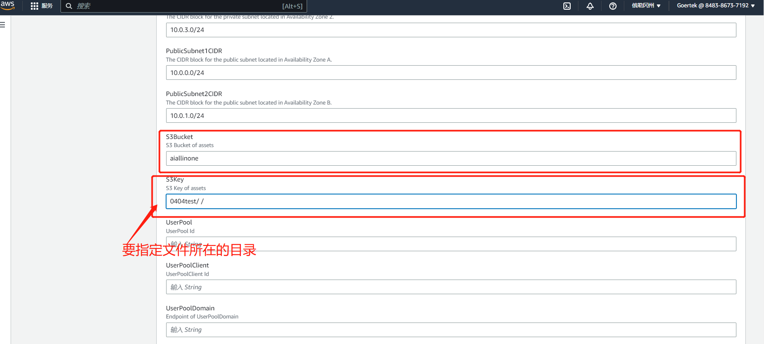The height and width of the screenshot is (344, 764).
Task: Click the S3Key field containing 0404test/
Action: point(451,201)
